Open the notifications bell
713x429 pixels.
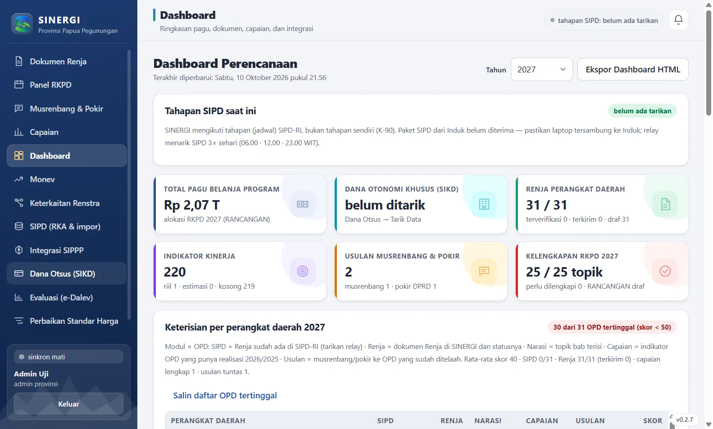pos(678,20)
